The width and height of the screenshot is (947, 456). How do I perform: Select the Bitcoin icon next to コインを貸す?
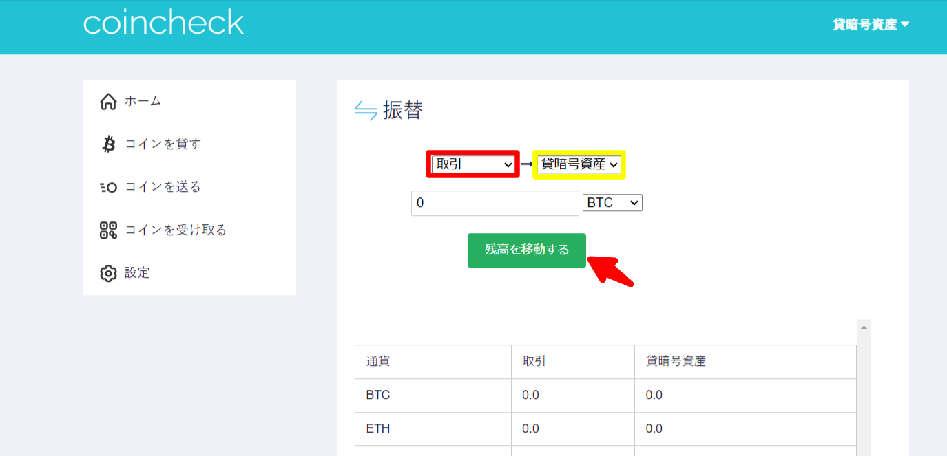pos(107,143)
